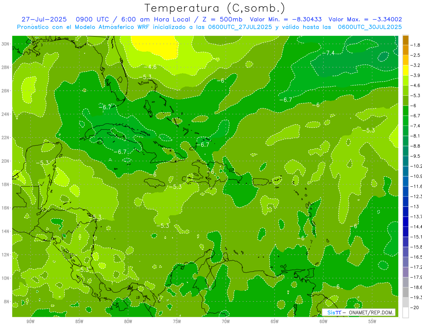Click the colorbar value label "-12.3"
Screen dimensions: 422x326
(416, 196)
